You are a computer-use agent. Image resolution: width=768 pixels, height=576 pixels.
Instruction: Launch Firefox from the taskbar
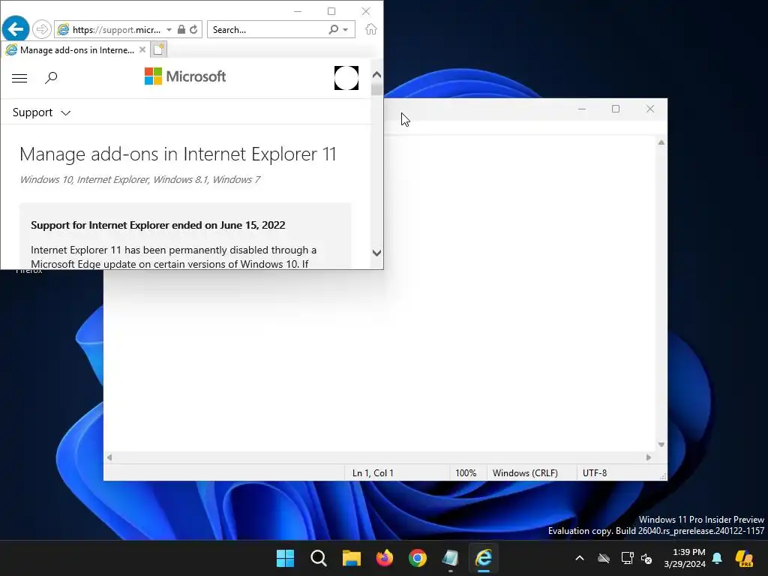click(x=385, y=558)
